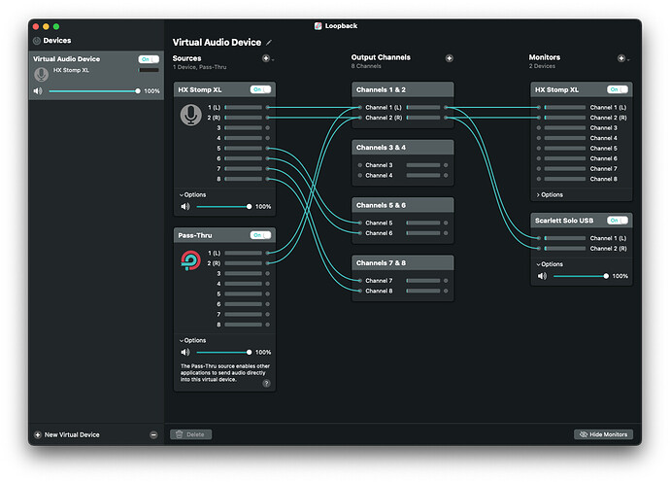The width and height of the screenshot is (670, 482).
Task: Add a monitor device with plus icon
Action: (x=620, y=58)
